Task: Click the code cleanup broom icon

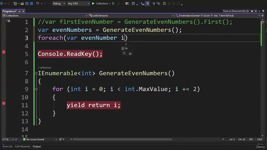Action: coord(60,139)
